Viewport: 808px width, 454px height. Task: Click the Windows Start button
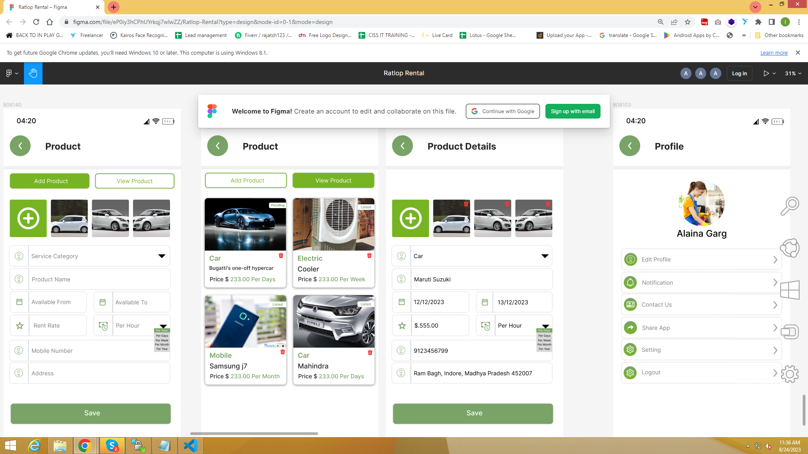tap(10, 446)
